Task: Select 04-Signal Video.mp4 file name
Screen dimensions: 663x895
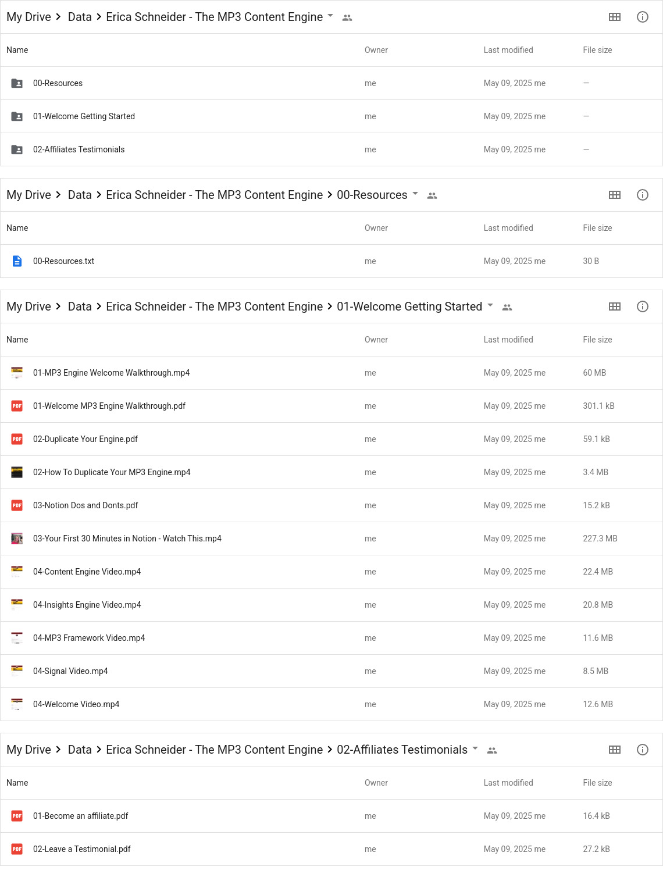Action: click(70, 671)
